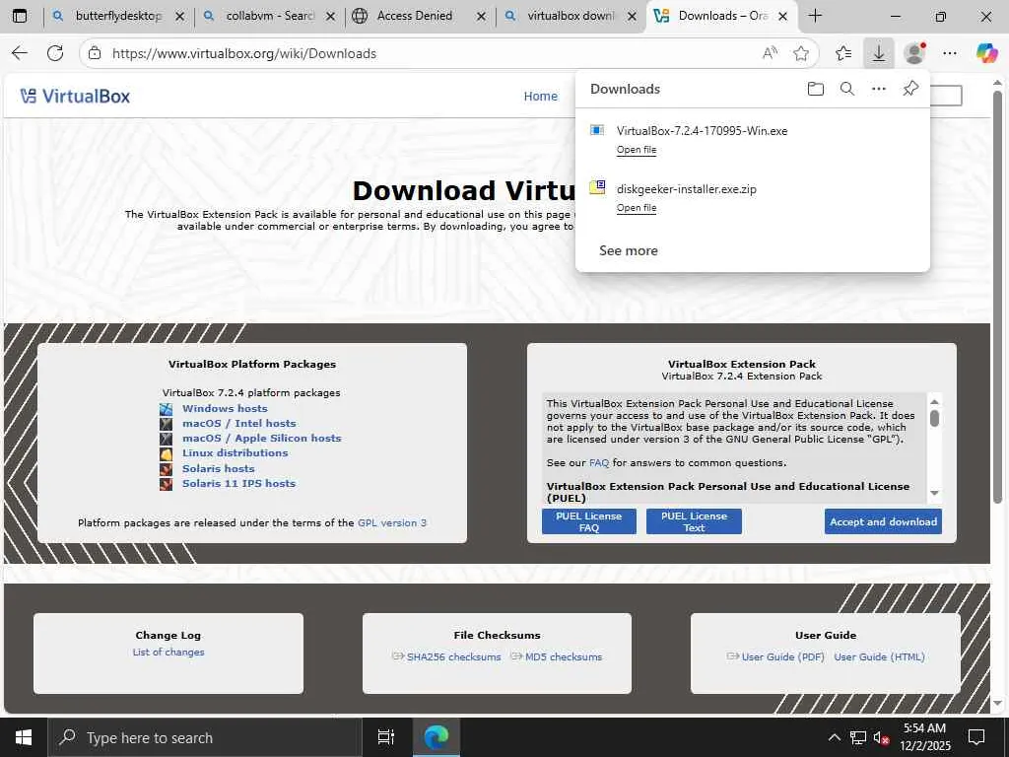Reload the VirtualBox downloads page

tap(55, 53)
